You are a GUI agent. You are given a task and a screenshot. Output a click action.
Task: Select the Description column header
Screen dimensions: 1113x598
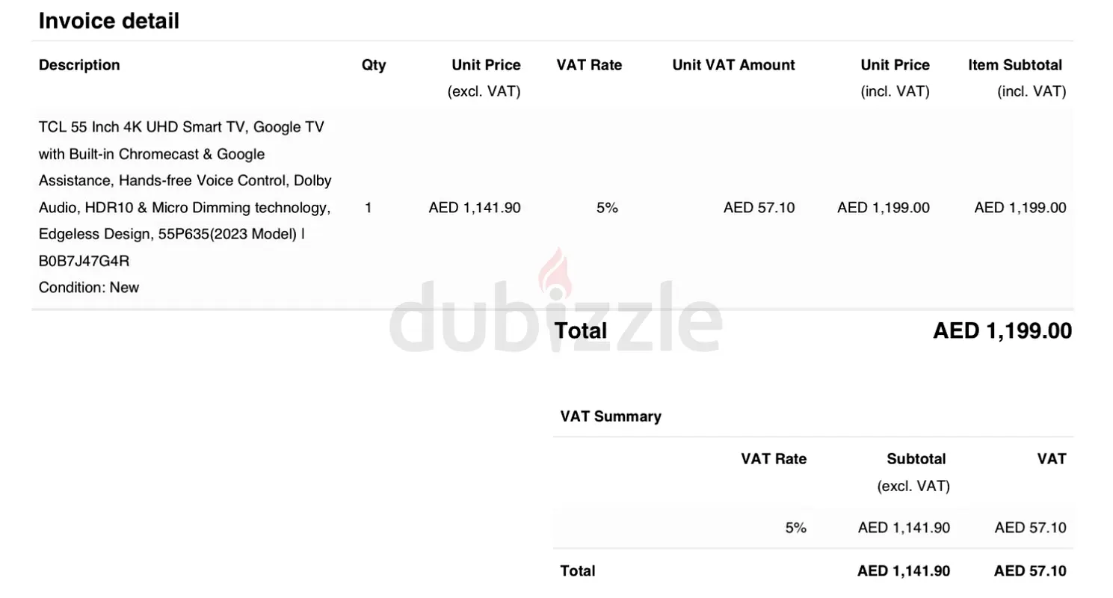(x=79, y=65)
